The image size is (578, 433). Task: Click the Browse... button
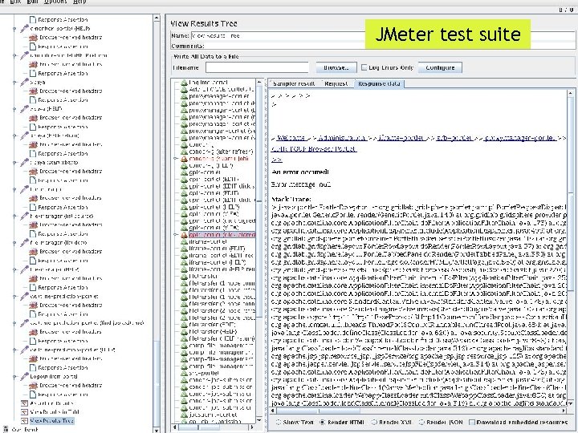(336, 67)
